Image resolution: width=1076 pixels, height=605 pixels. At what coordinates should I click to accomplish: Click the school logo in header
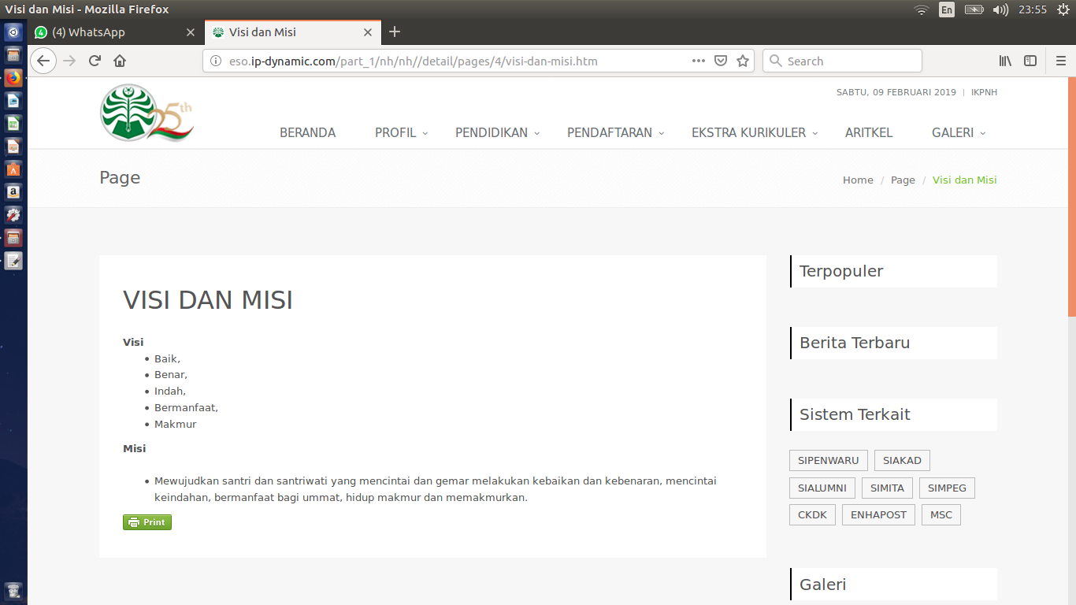[x=146, y=113]
